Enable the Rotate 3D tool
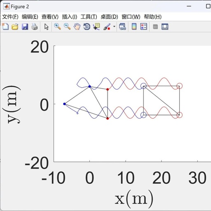Image resolution: width=211 pixels, height=211 pixels. 87,26
